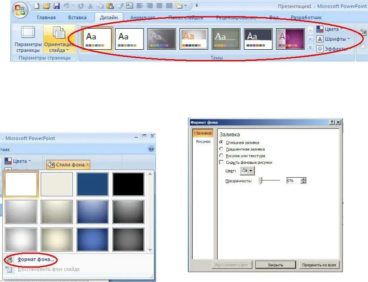368x282 pixels.
Task: Click the blue help icon in lower PowerPoint window
Action: click(x=151, y=149)
